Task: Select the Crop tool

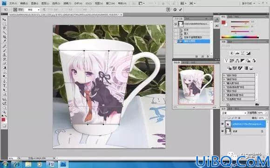Action: coord(4,37)
